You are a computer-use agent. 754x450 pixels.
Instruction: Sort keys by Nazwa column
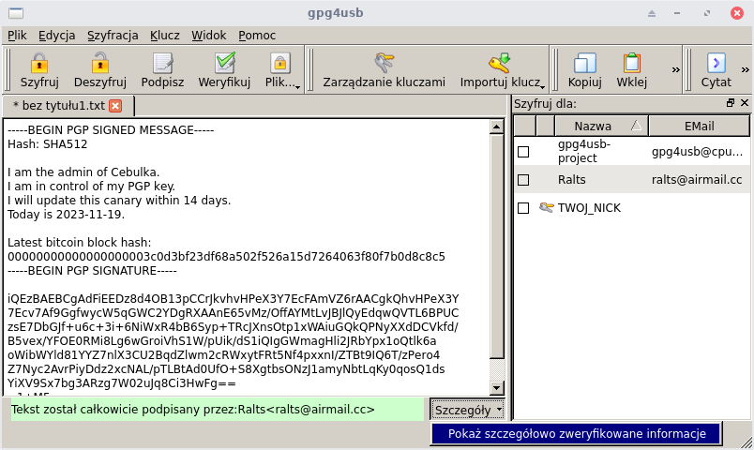point(601,126)
